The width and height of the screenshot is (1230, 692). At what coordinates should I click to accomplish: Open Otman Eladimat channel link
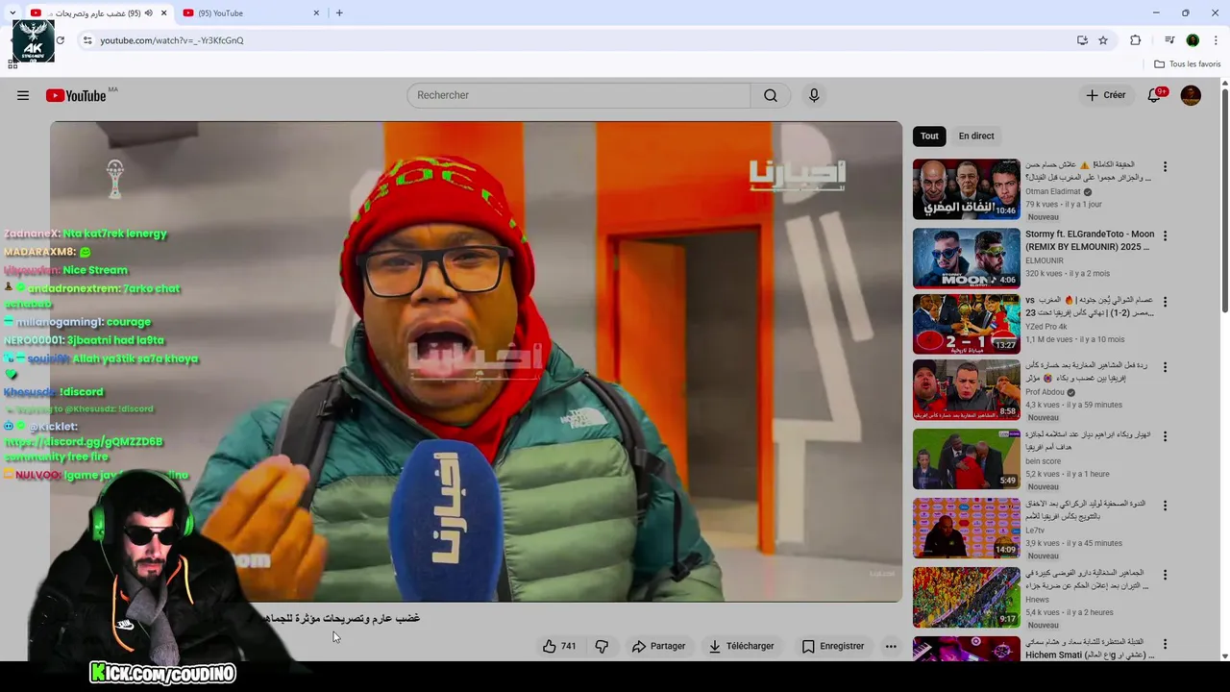pos(1052,191)
